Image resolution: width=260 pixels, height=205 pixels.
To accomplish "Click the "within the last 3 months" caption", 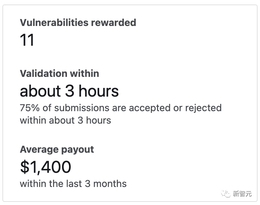I will (73, 183).
